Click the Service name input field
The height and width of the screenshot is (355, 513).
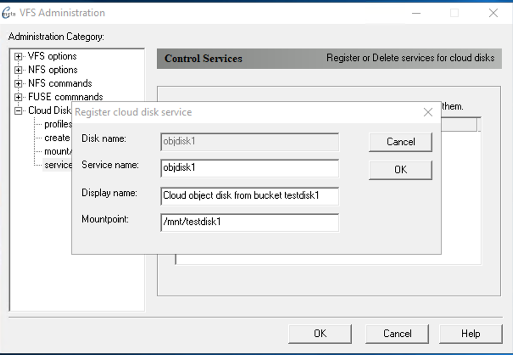pyautogui.click(x=250, y=168)
